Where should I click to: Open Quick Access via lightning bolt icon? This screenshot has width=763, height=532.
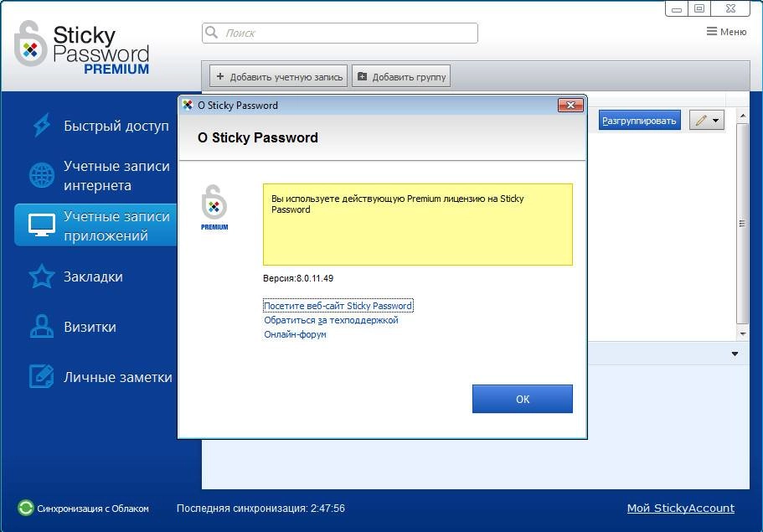(42, 126)
